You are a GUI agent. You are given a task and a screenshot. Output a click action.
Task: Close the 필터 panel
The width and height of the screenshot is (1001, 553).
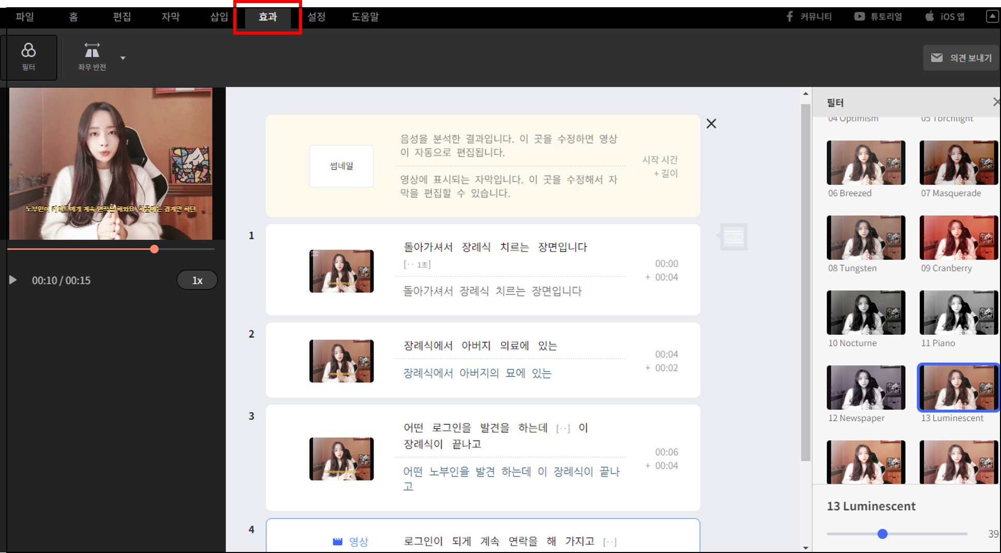(x=996, y=102)
